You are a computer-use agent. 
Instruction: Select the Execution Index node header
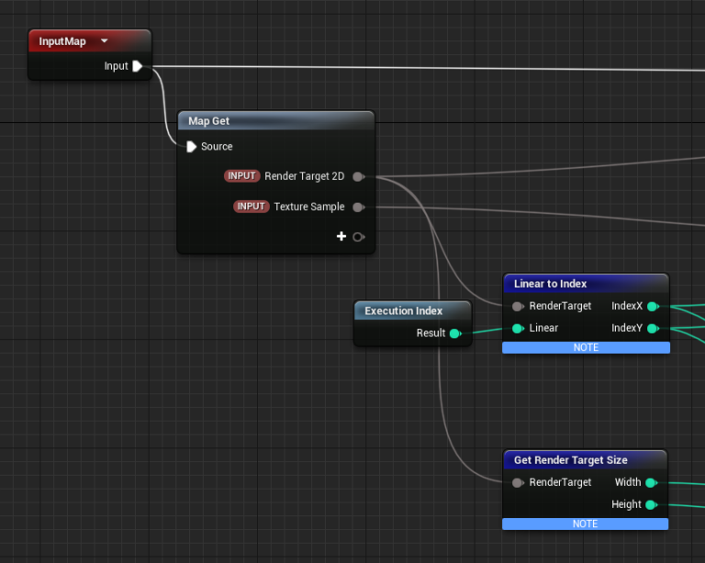(412, 311)
